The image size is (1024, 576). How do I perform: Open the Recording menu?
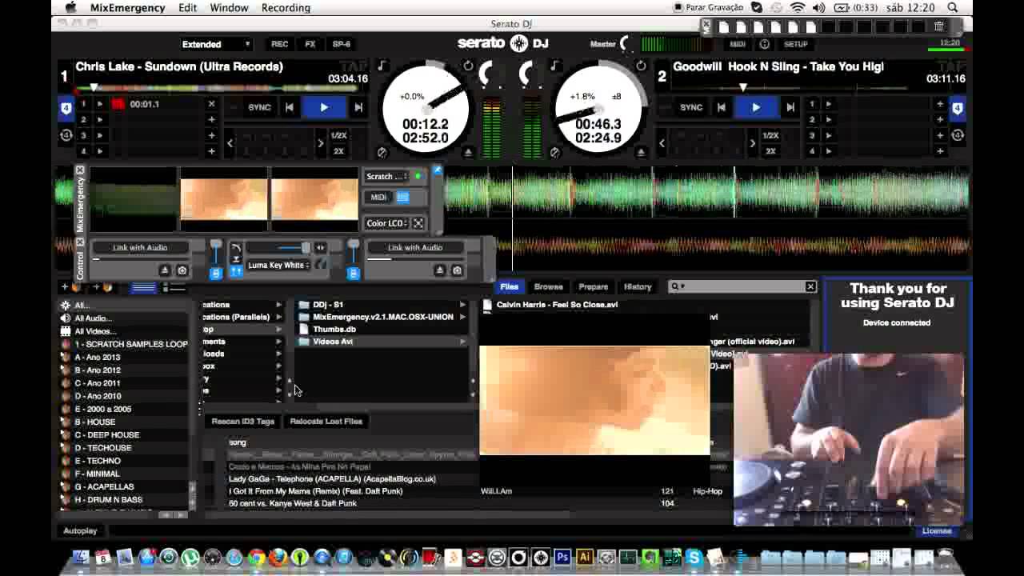coord(286,8)
